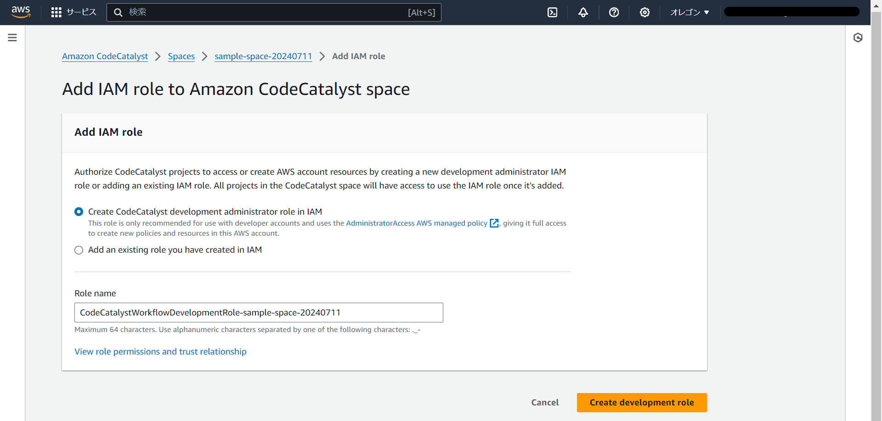Open the services grid icon
Image resolution: width=882 pixels, height=421 pixels.
point(56,12)
